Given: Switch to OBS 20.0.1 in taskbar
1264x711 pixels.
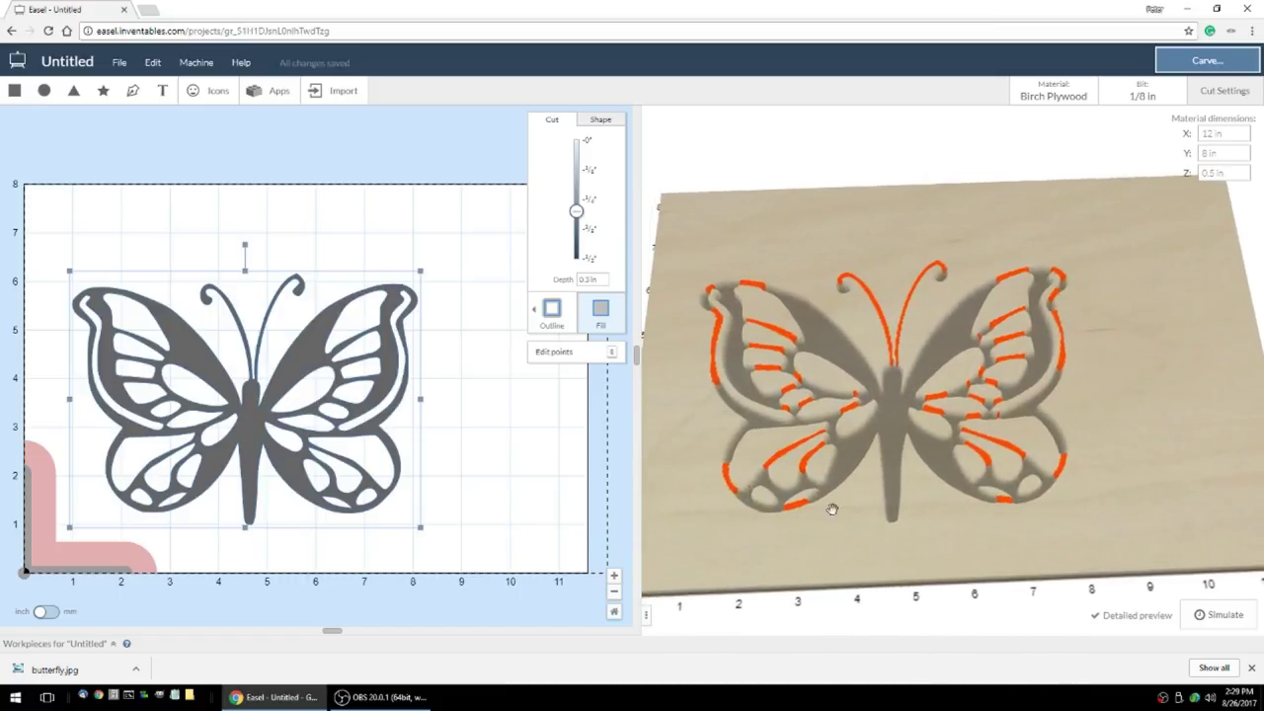Looking at the screenshot, I should pos(380,697).
